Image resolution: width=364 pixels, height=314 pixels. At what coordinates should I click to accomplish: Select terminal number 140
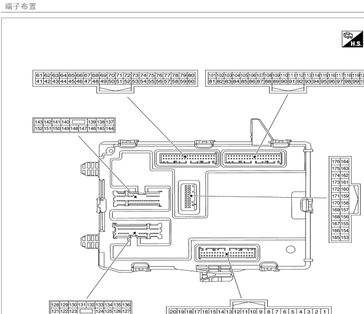(x=65, y=122)
